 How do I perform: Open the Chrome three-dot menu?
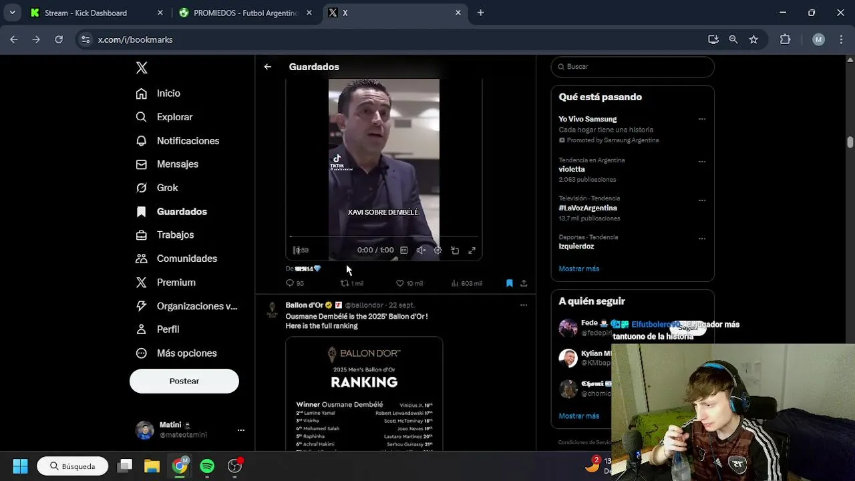coord(841,39)
